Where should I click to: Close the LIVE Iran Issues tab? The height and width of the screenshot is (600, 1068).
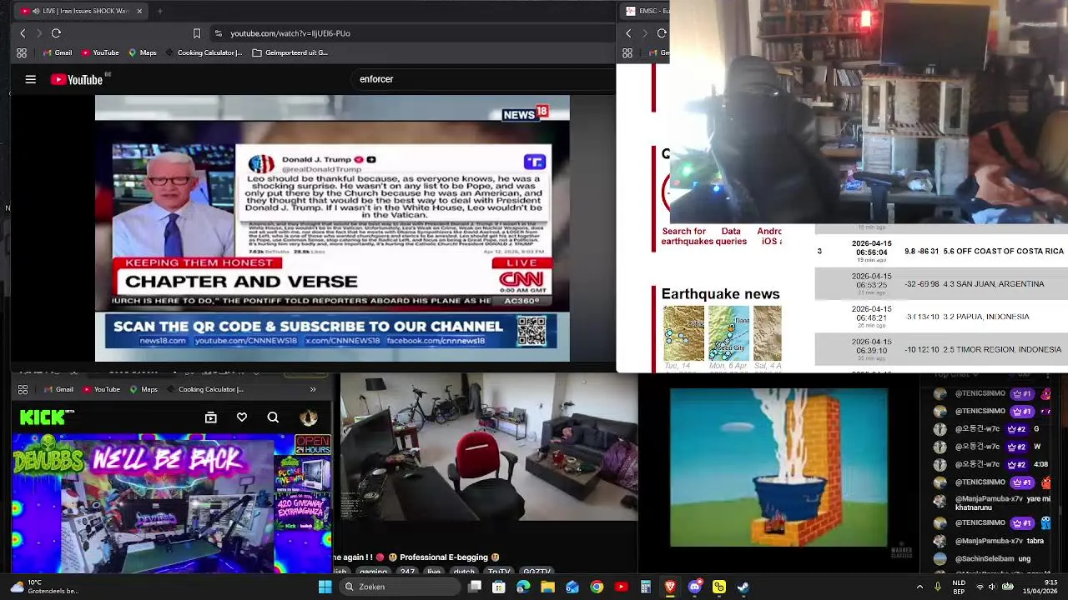pos(139,11)
